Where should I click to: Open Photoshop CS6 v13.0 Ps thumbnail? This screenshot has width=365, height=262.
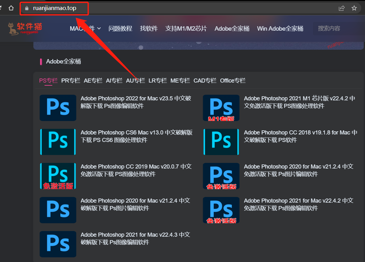point(58,142)
